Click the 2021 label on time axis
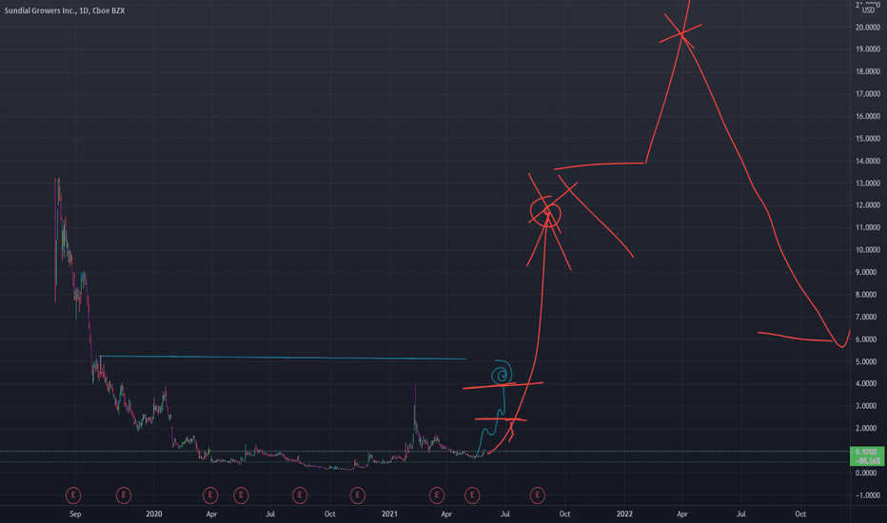 click(x=389, y=513)
